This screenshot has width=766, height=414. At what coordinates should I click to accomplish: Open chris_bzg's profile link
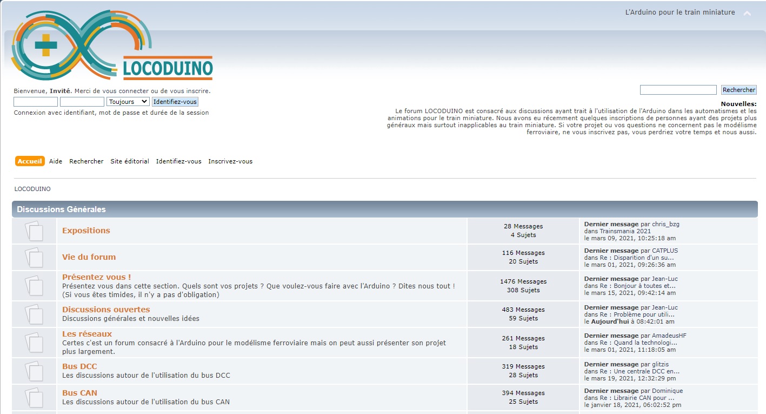(x=665, y=224)
